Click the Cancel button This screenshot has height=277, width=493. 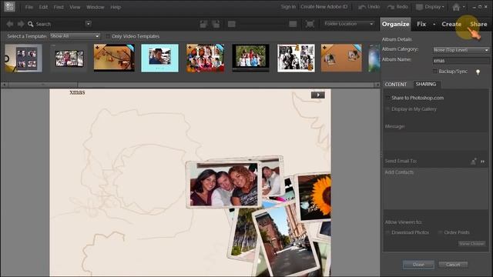(x=453, y=265)
